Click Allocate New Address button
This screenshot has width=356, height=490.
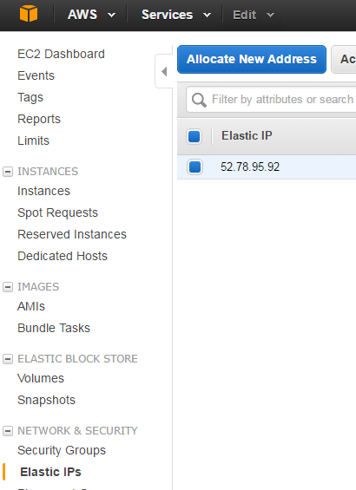(x=252, y=59)
